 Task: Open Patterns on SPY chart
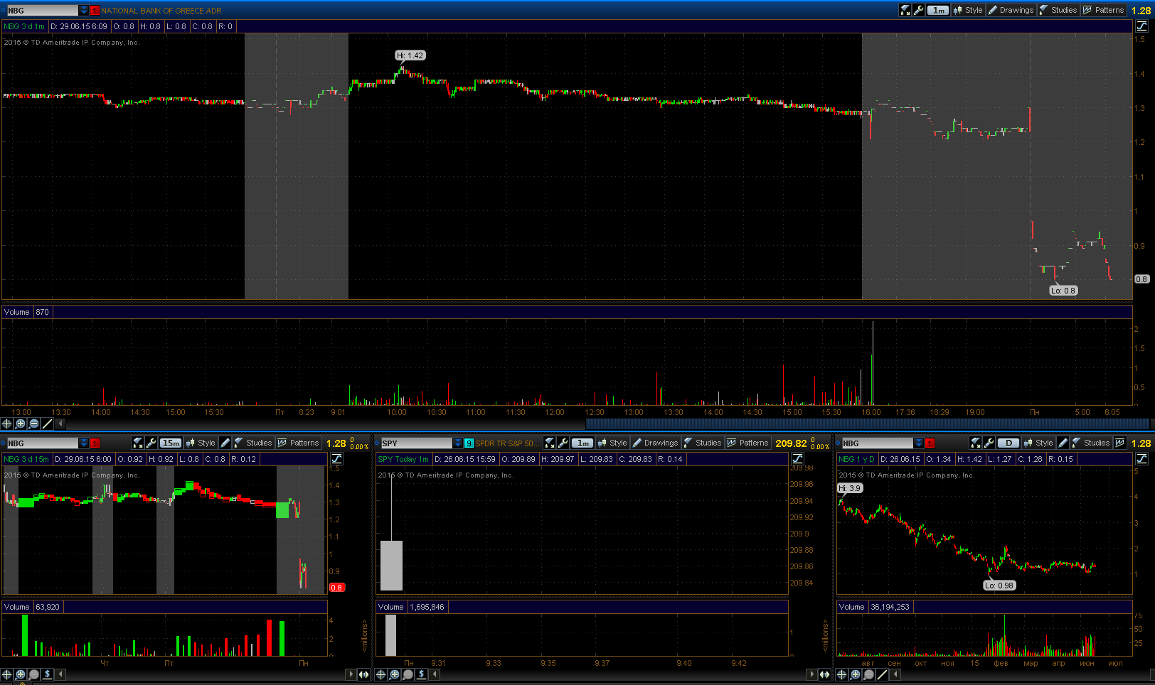point(748,443)
